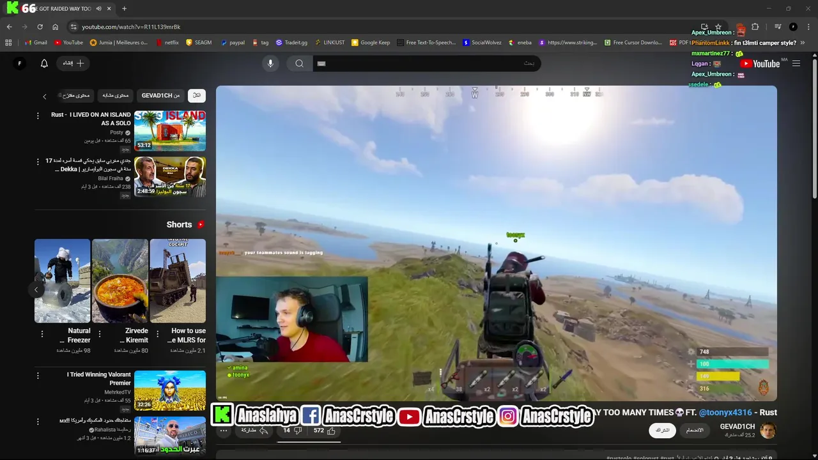Image resolution: width=818 pixels, height=460 pixels.
Task: Select the similar content (محتوى مشابه) chip
Action: pyautogui.click(x=116, y=95)
